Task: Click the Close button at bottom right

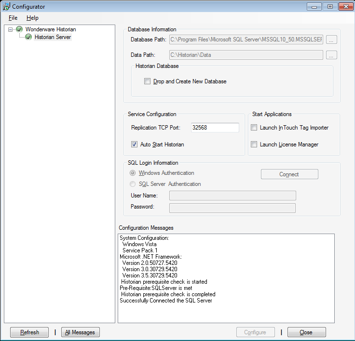Action: click(306, 332)
